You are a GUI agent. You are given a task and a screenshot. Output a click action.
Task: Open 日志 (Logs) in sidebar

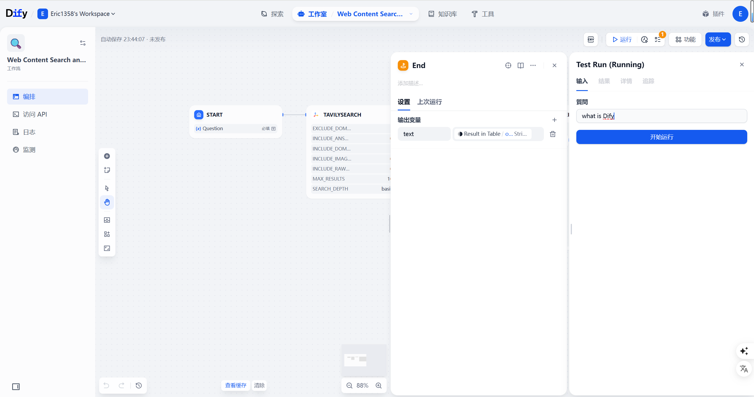point(47,132)
